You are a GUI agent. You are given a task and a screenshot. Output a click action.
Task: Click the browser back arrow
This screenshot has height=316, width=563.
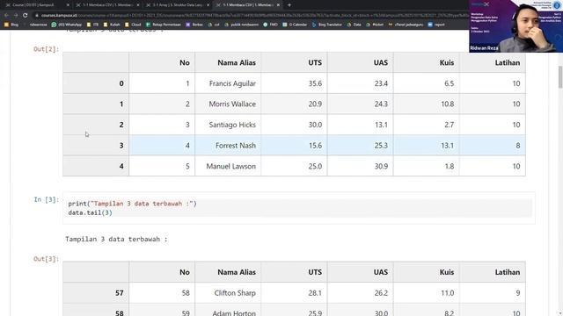(6, 16)
